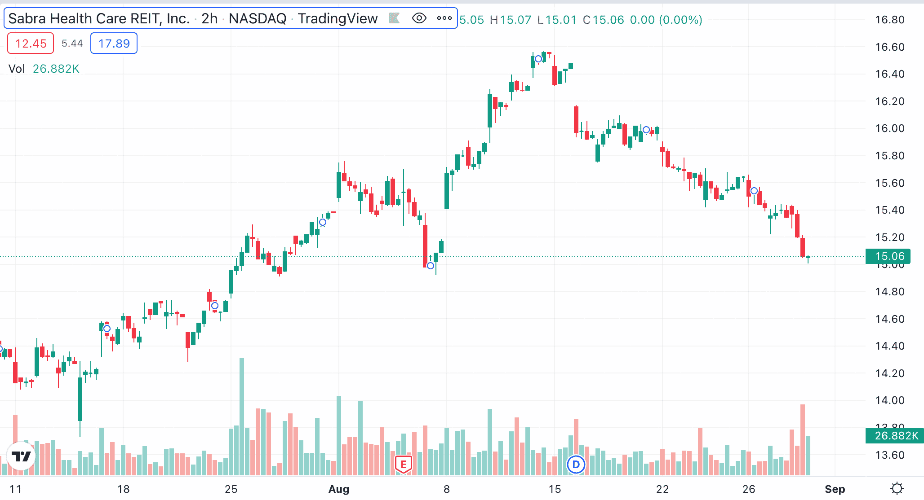Click the 22 date label on time axis
The width and height of the screenshot is (924, 500).
(662, 489)
